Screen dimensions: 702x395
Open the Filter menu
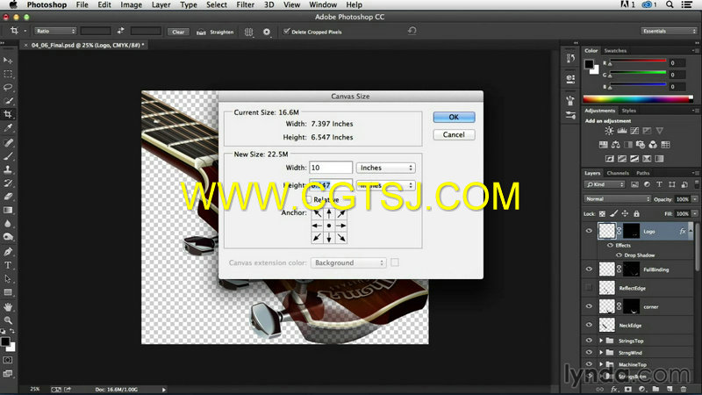246,4
